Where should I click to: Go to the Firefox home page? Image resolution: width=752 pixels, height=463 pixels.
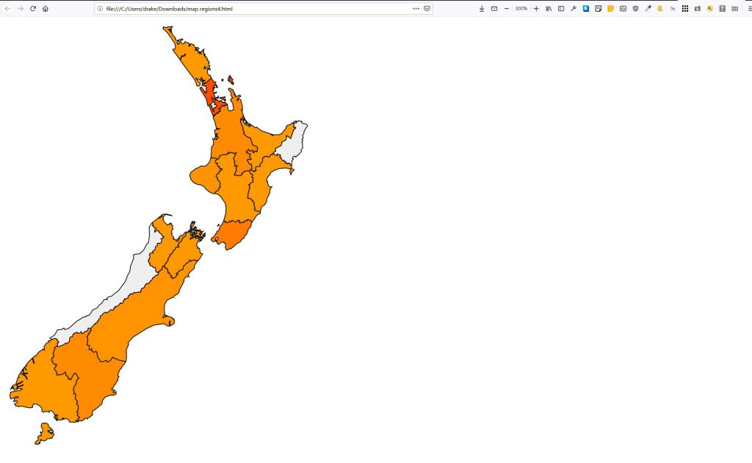point(46,8)
